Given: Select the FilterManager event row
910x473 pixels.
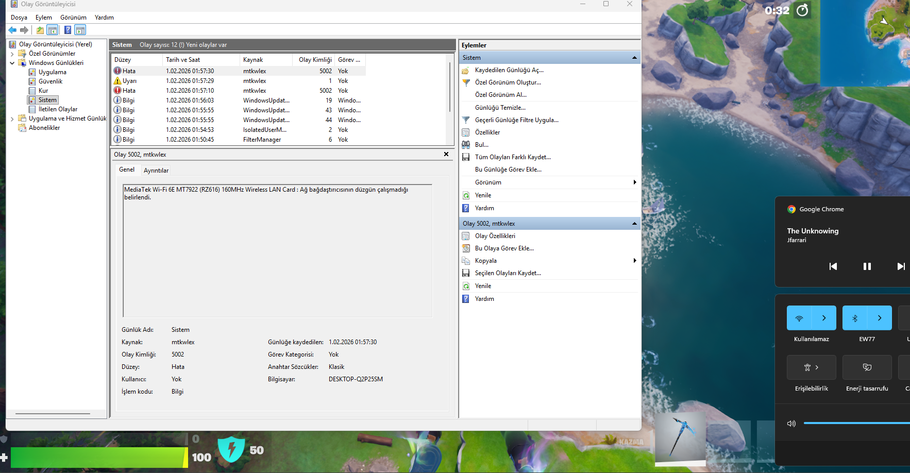Looking at the screenshot, I should 239,140.
